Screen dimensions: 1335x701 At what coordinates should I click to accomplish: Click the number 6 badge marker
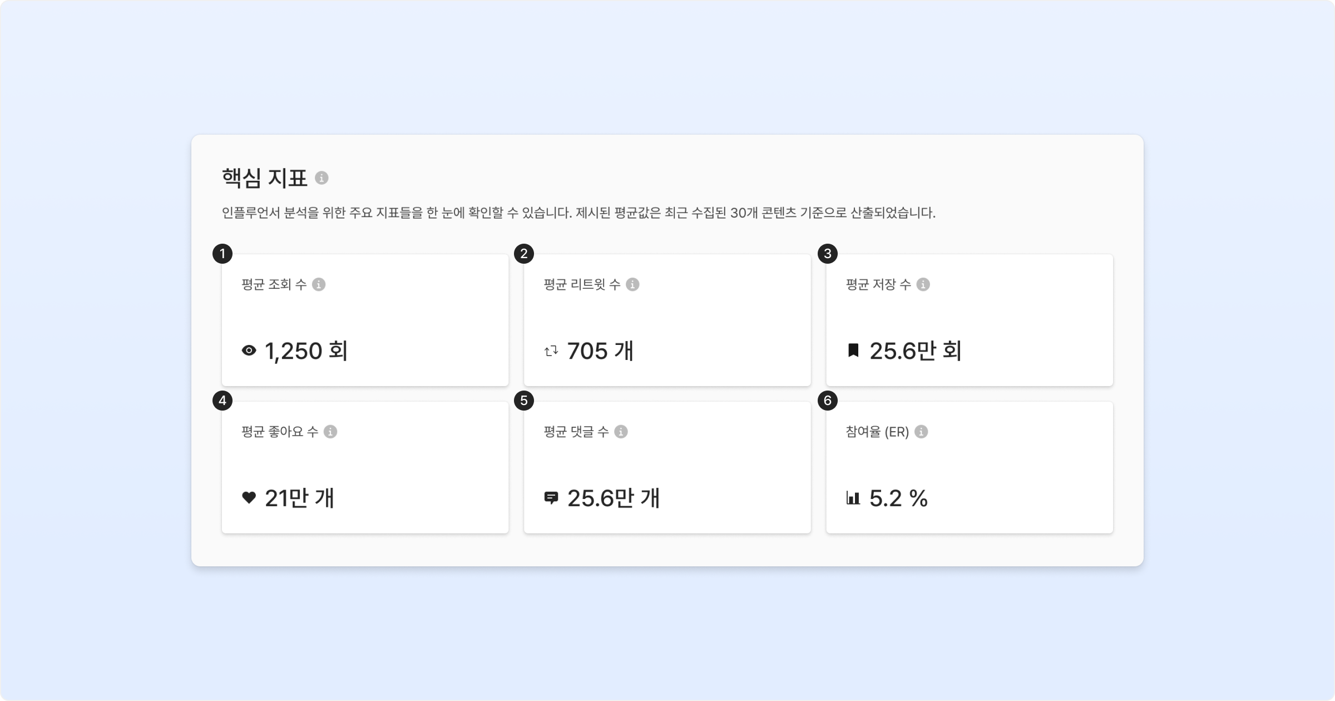pos(827,401)
